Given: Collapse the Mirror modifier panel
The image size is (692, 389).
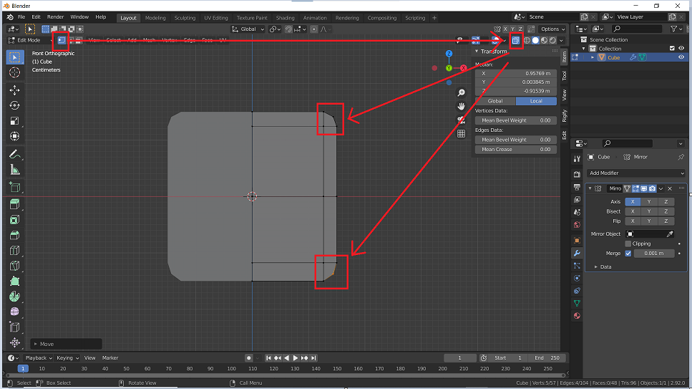Looking at the screenshot, I should pyautogui.click(x=590, y=188).
